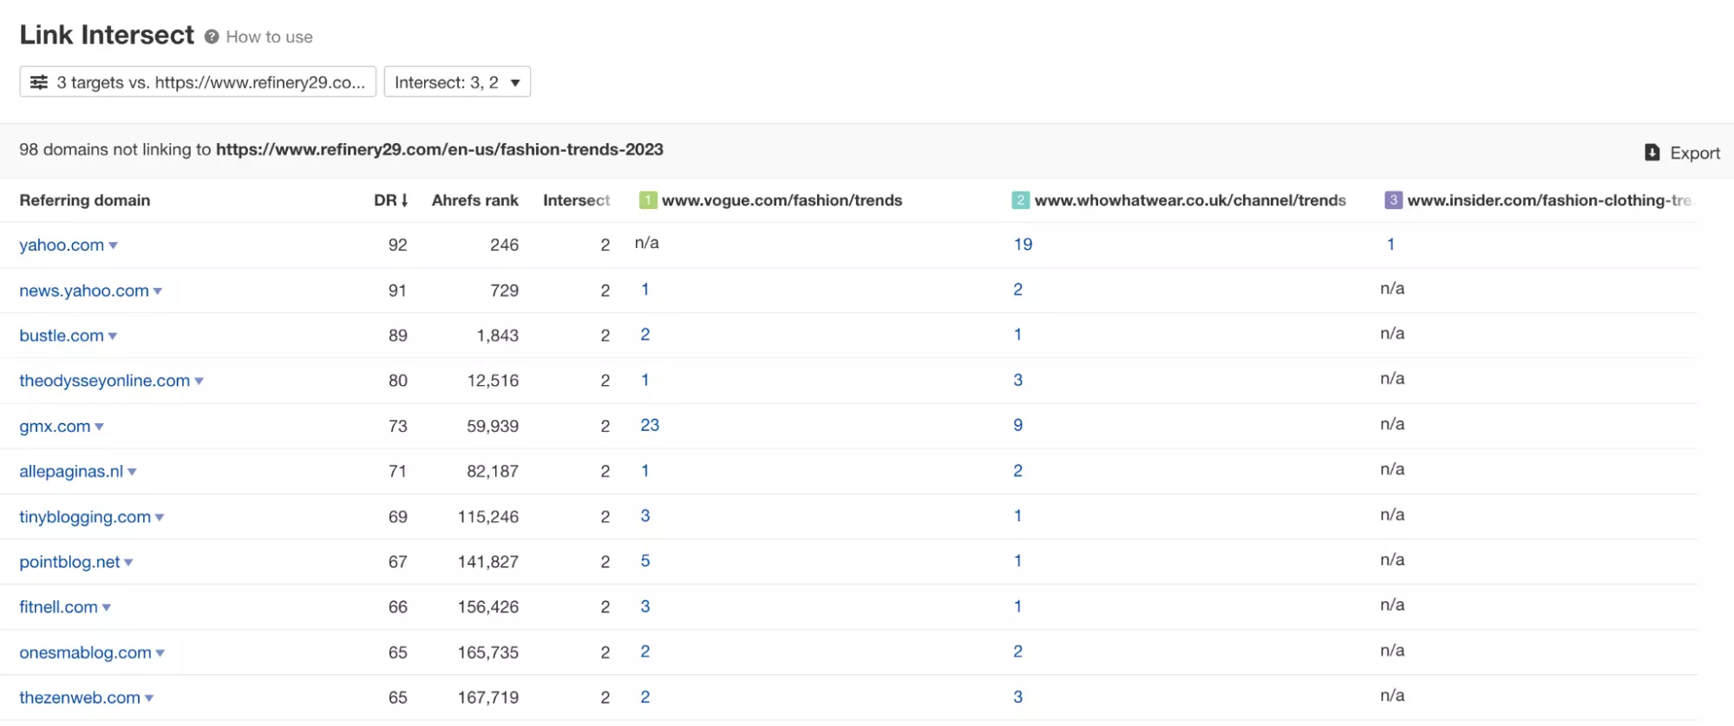Screen dimensions: 1734x726
Task: Expand the news.yahoo.com dropdown arrow
Action: click(x=158, y=291)
